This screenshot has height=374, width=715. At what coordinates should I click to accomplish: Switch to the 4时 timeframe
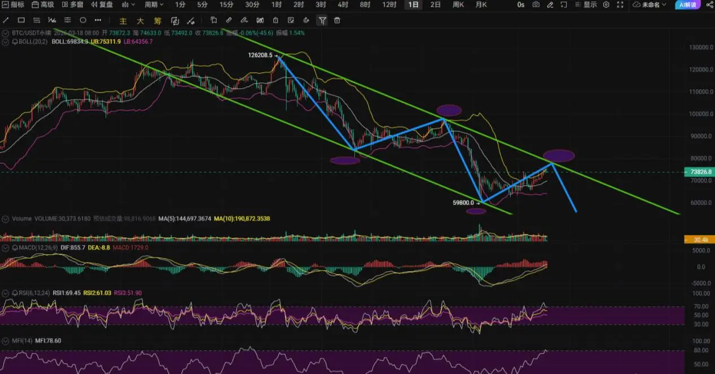[x=343, y=5]
